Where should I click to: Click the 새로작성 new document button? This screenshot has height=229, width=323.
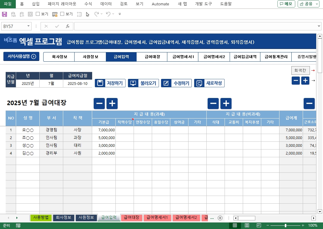coord(209,83)
